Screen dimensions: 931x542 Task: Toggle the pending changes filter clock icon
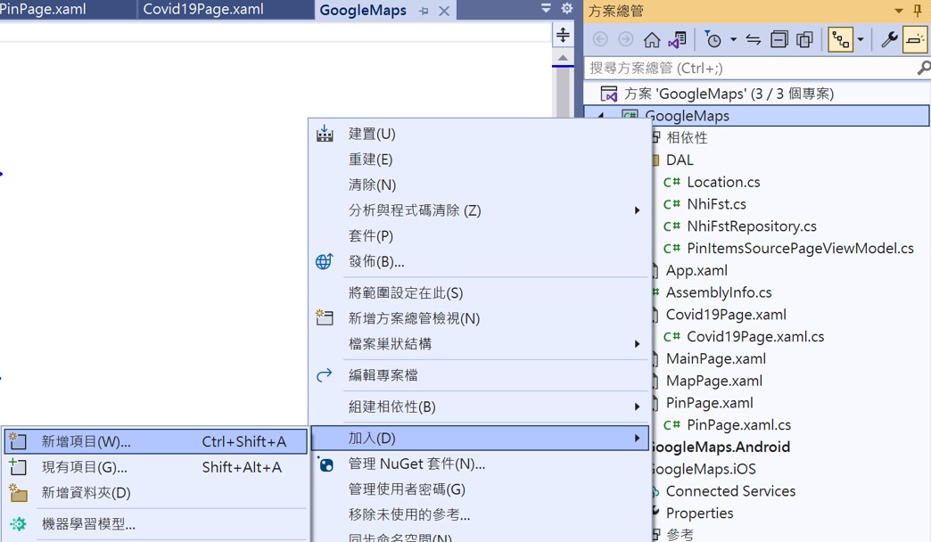(713, 40)
